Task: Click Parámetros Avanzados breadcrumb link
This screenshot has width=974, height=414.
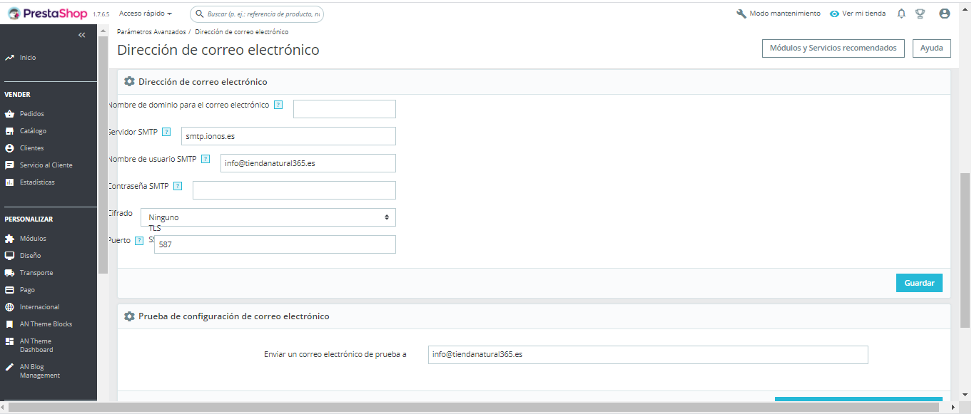Action: pyautogui.click(x=151, y=32)
